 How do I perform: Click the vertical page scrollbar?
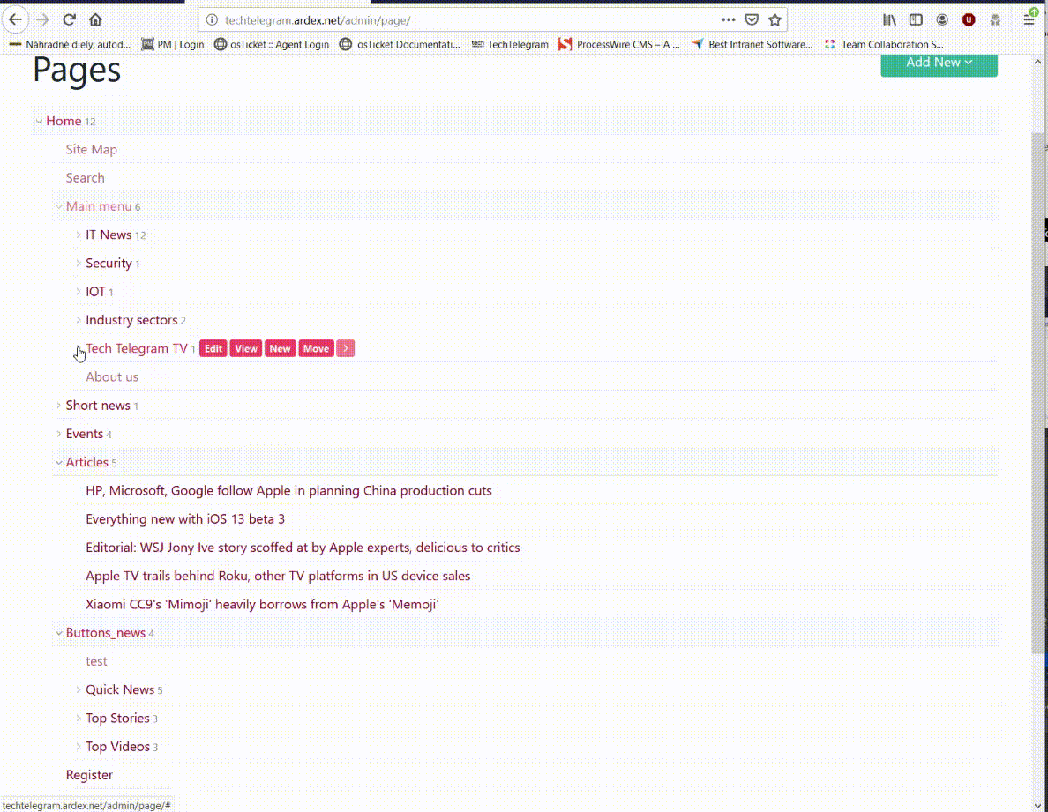tap(1038, 392)
